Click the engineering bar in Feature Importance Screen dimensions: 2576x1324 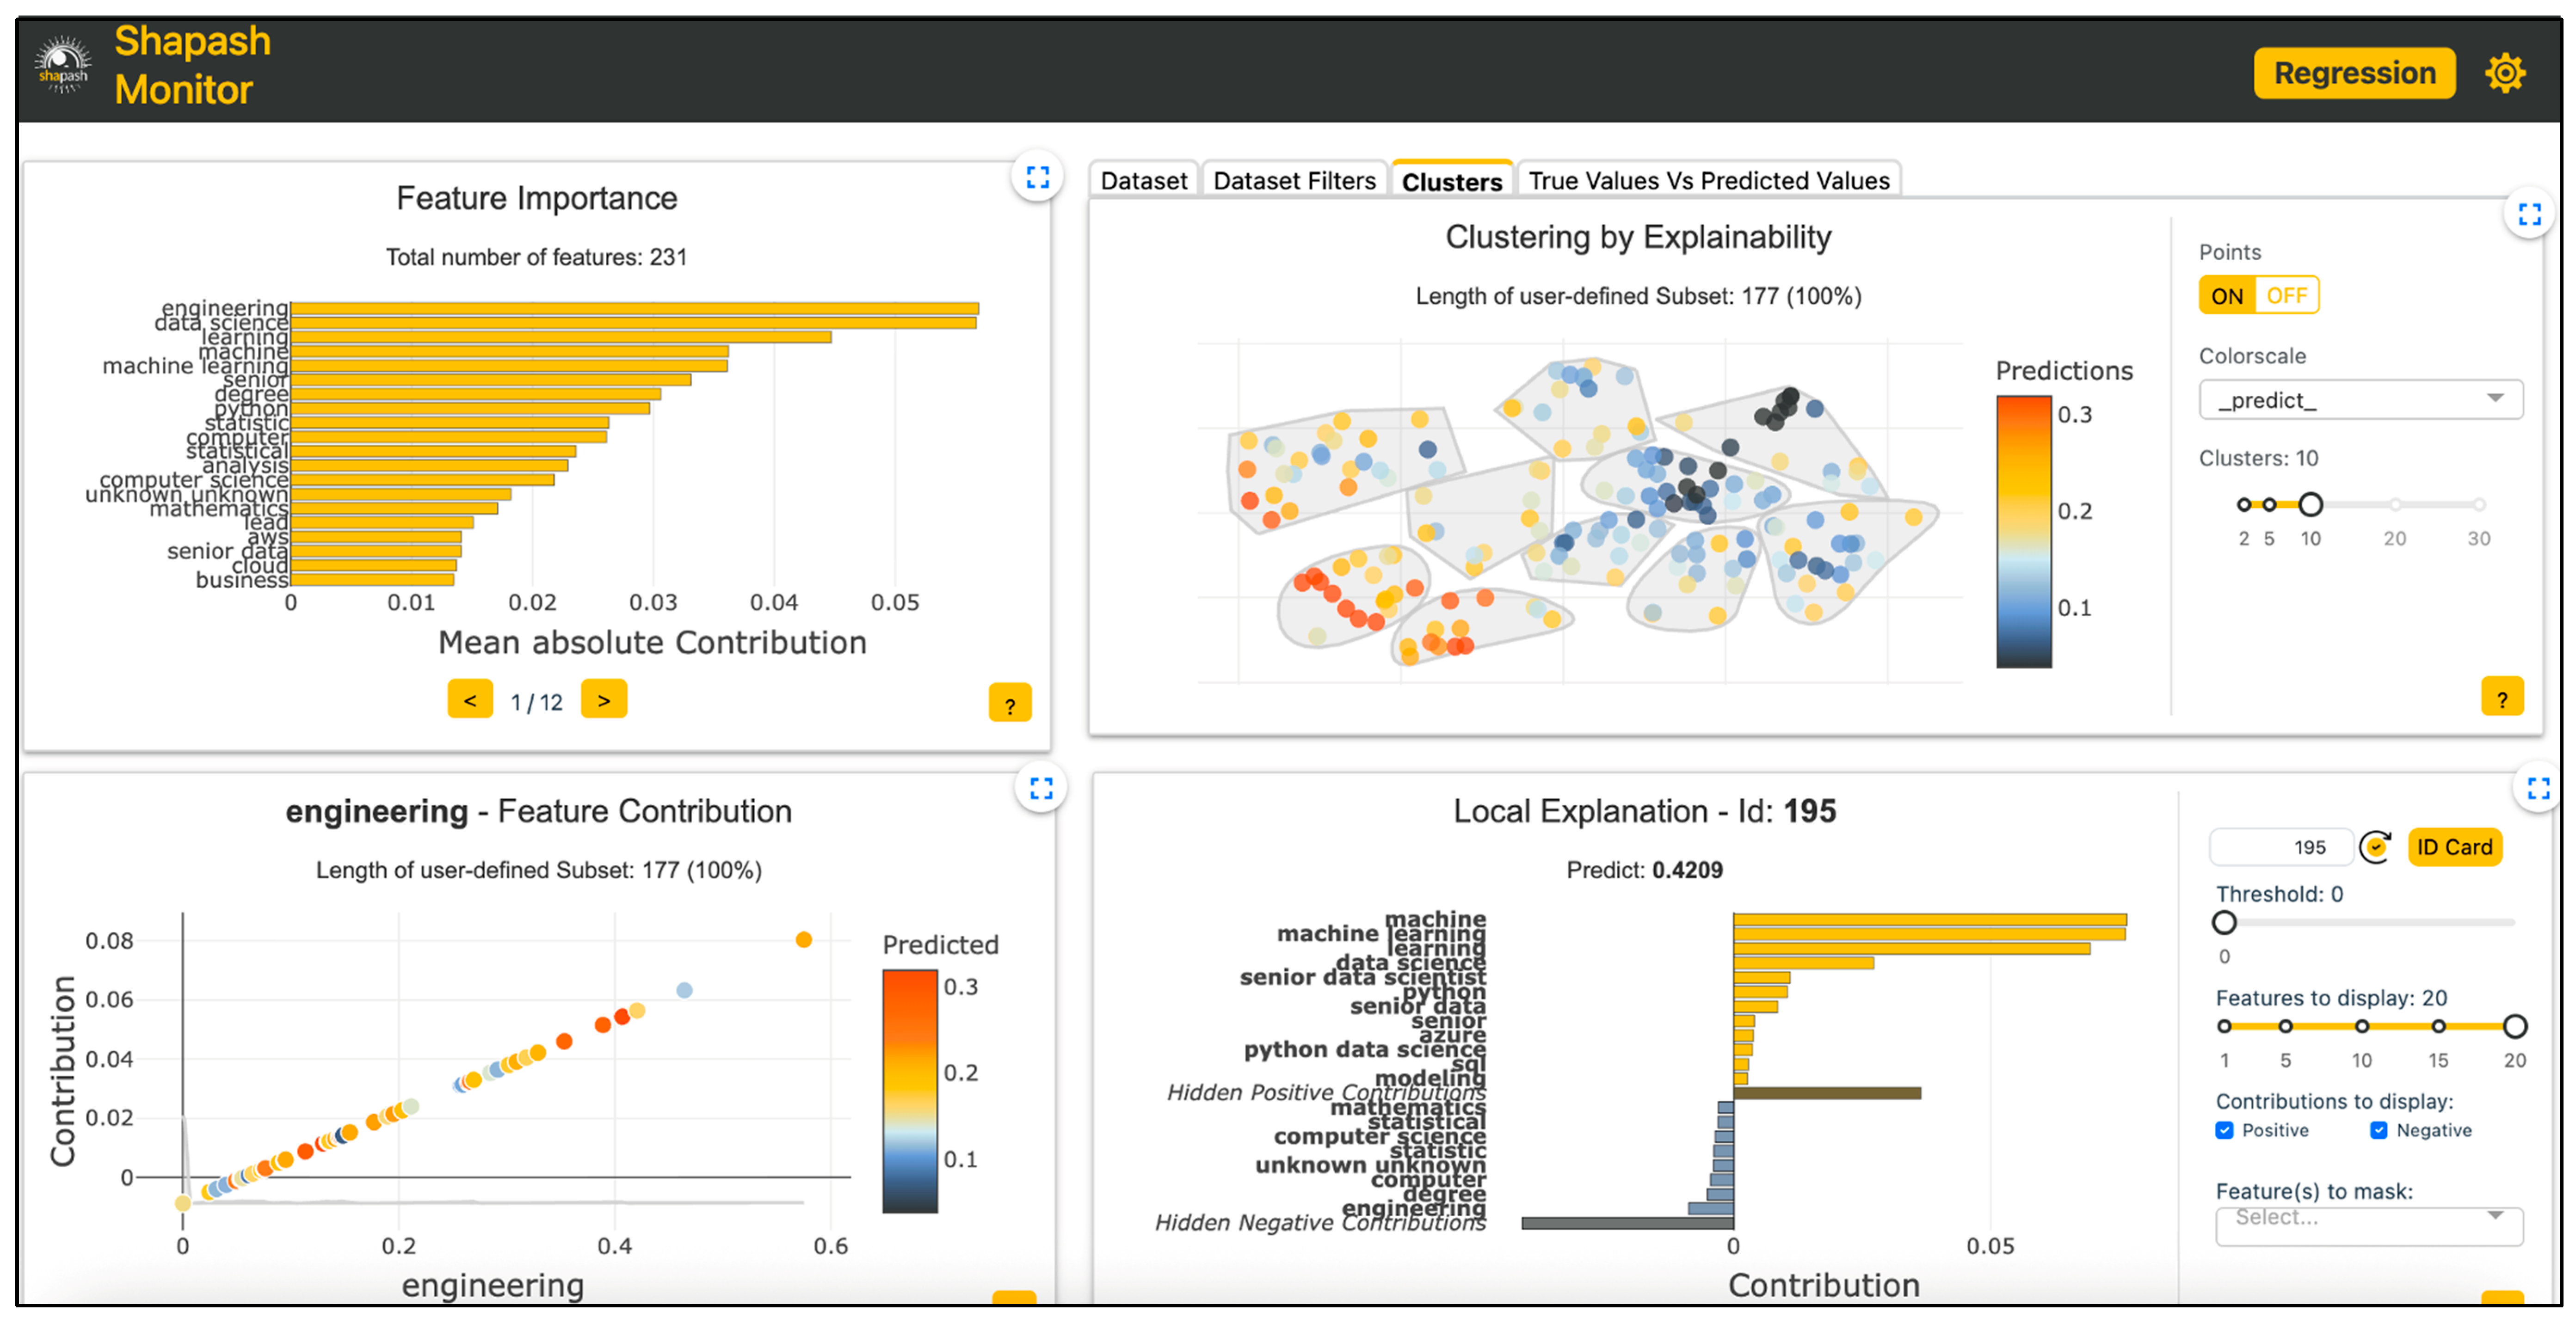pos(635,309)
